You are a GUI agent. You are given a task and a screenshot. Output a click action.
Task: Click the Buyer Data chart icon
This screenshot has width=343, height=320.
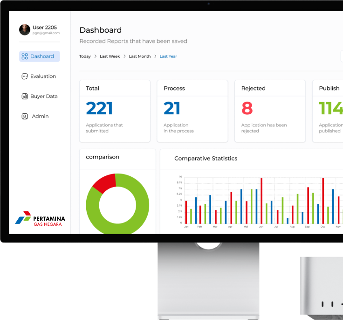(25, 97)
